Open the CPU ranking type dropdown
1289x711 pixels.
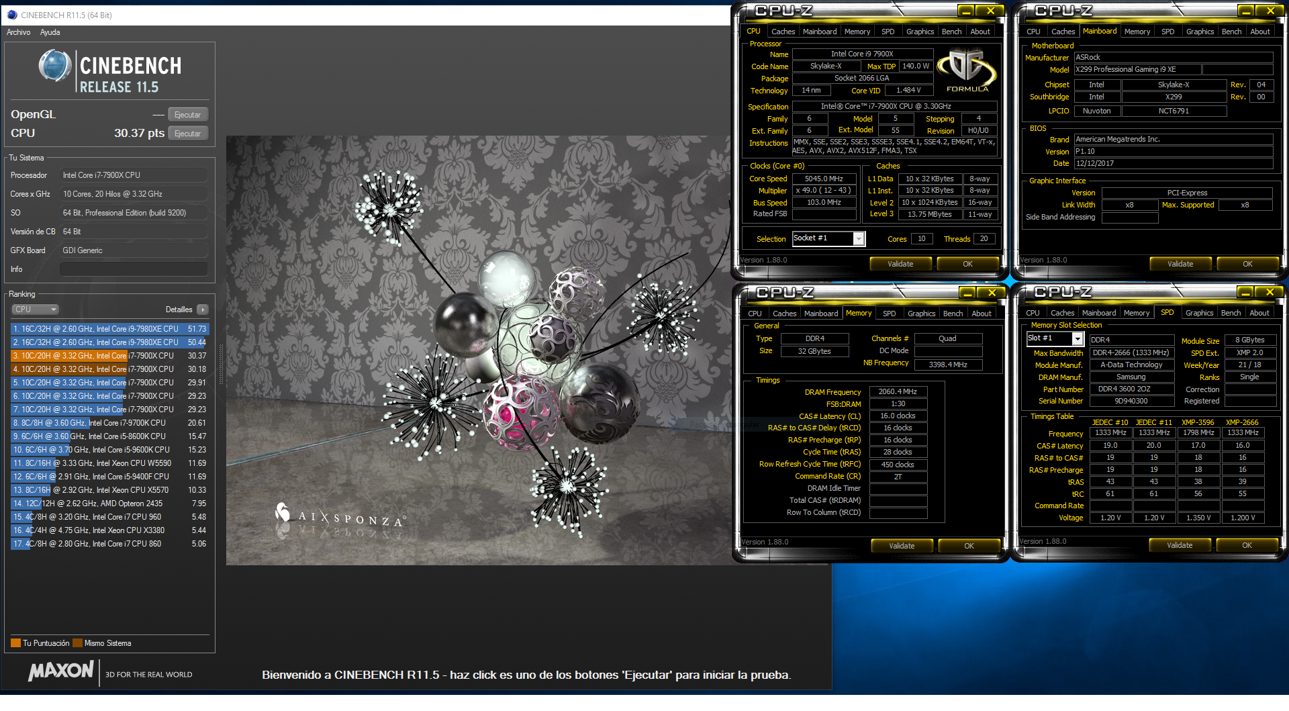(36, 310)
